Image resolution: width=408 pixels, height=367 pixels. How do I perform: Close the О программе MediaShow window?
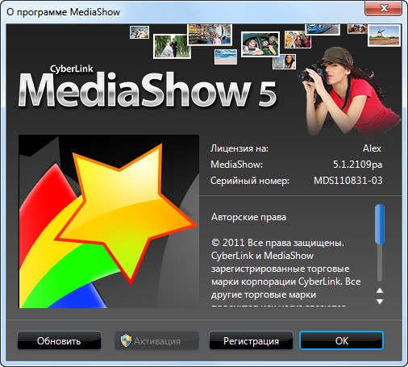[383, 8]
